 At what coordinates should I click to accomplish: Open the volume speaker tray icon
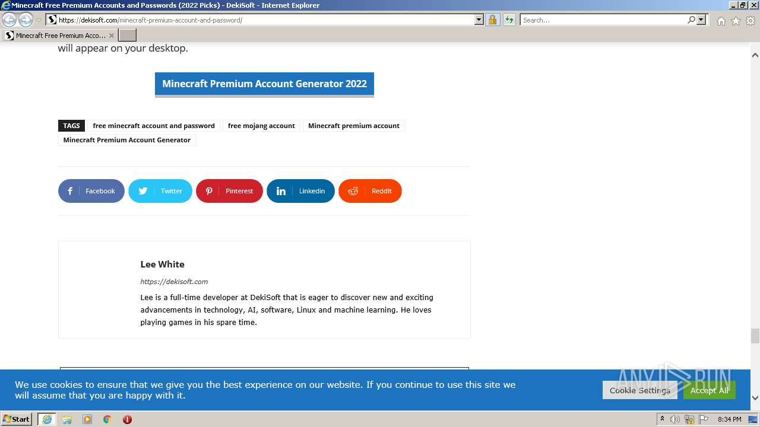(675, 419)
